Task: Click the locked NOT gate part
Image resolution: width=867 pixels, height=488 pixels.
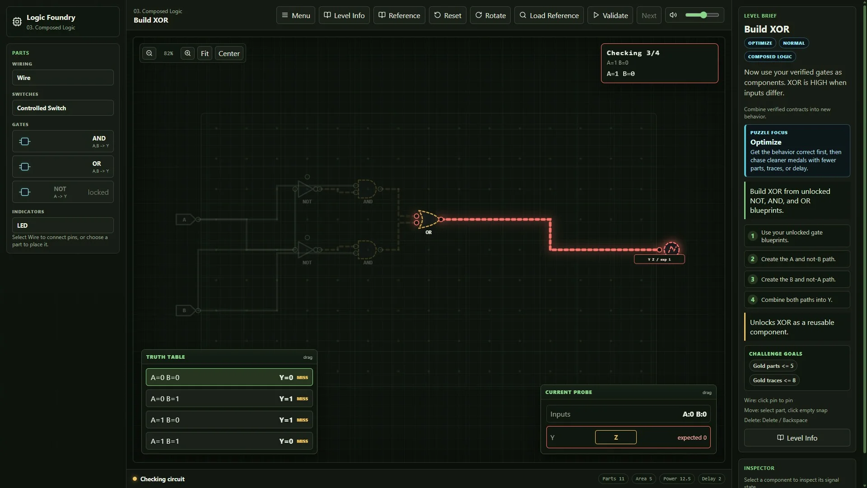Action: [63, 192]
